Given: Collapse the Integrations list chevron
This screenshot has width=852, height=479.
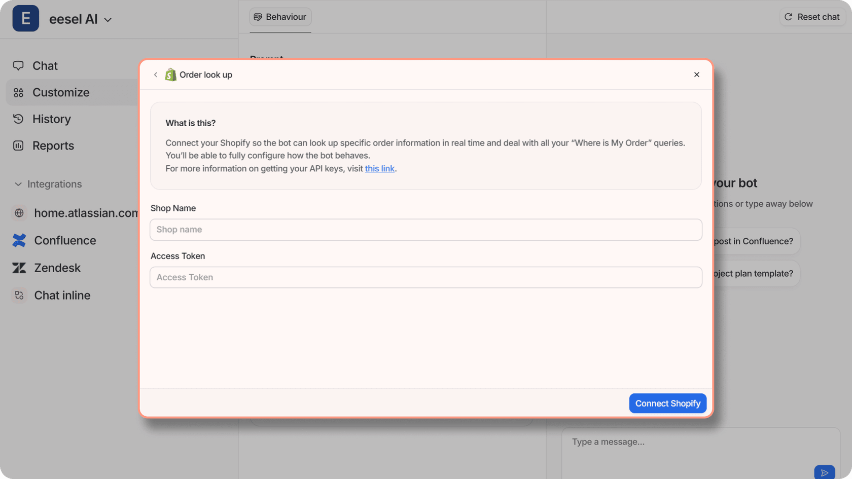Looking at the screenshot, I should point(18,184).
